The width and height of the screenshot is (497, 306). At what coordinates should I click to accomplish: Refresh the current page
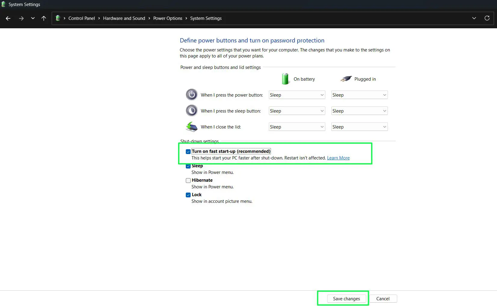pos(487,18)
